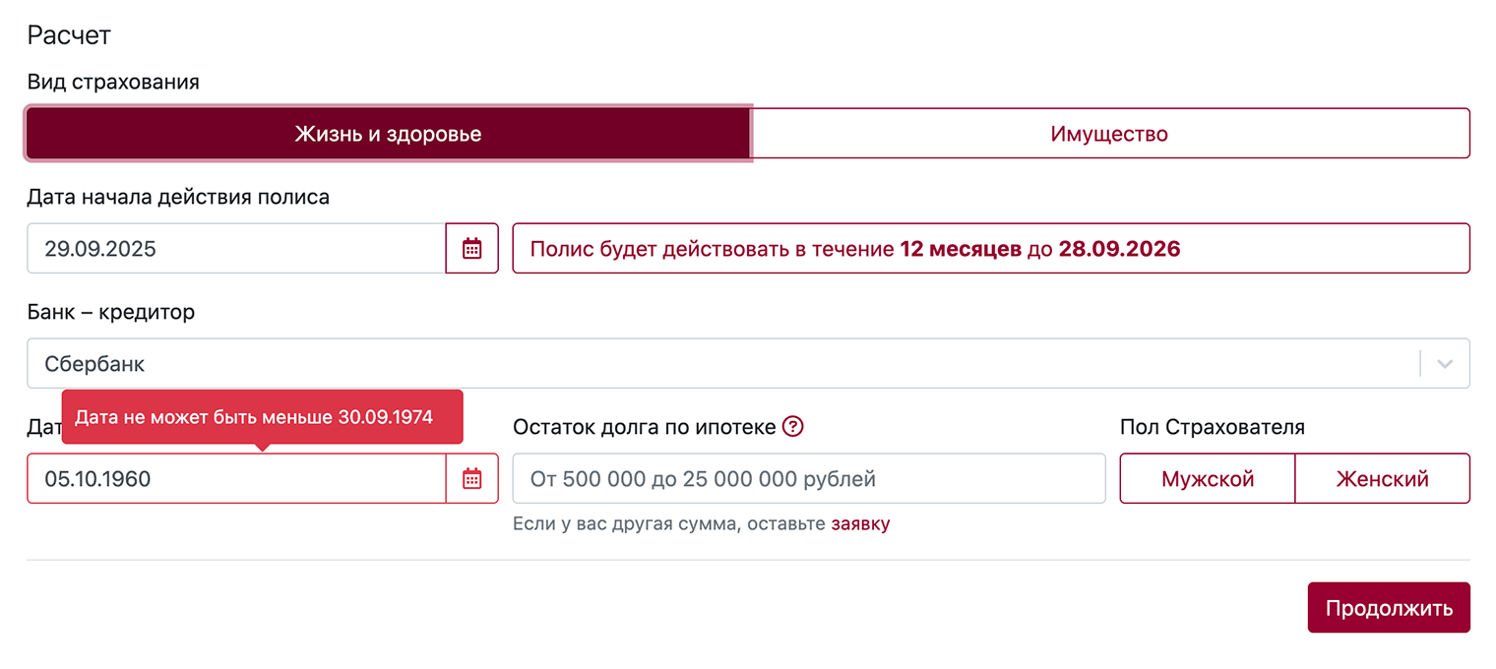Open calendar picker for policy start date
The image size is (1496, 669).
(x=471, y=248)
